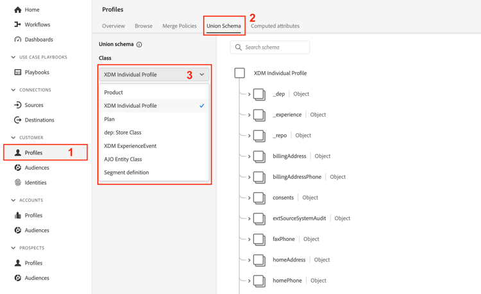Click the Union schema info icon
Image resolution: width=481 pixels, height=294 pixels.
point(139,45)
